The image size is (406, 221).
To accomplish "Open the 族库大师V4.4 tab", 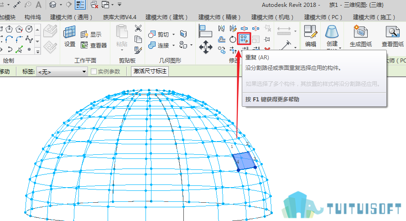I will pos(120,17).
